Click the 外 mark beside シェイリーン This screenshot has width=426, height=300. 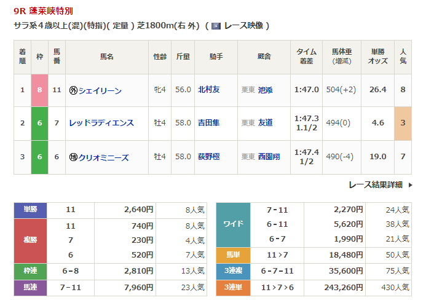point(73,90)
